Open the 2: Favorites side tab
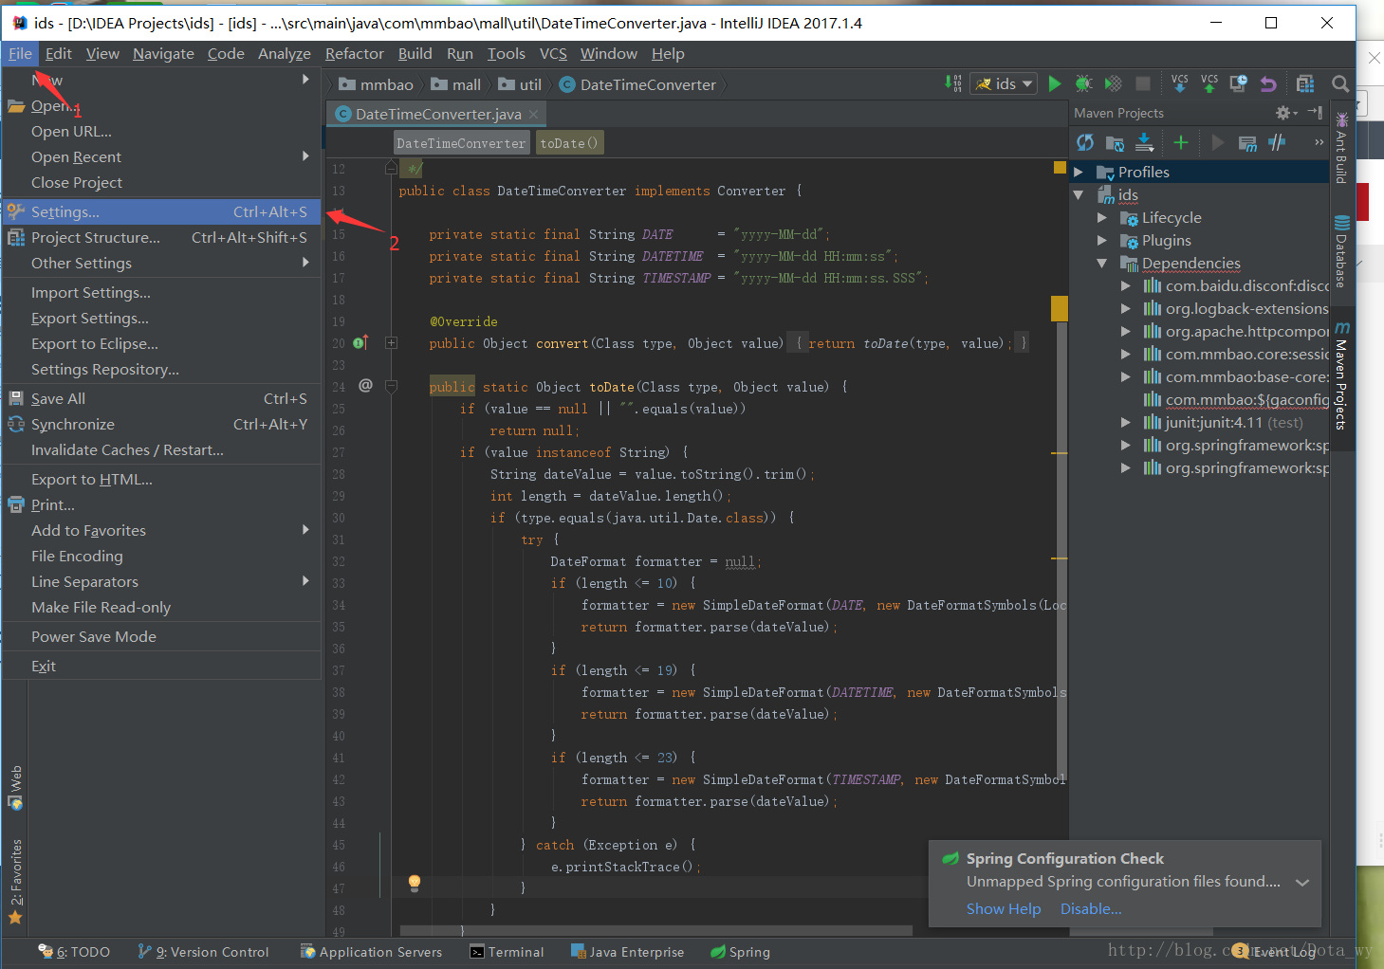 [15, 882]
